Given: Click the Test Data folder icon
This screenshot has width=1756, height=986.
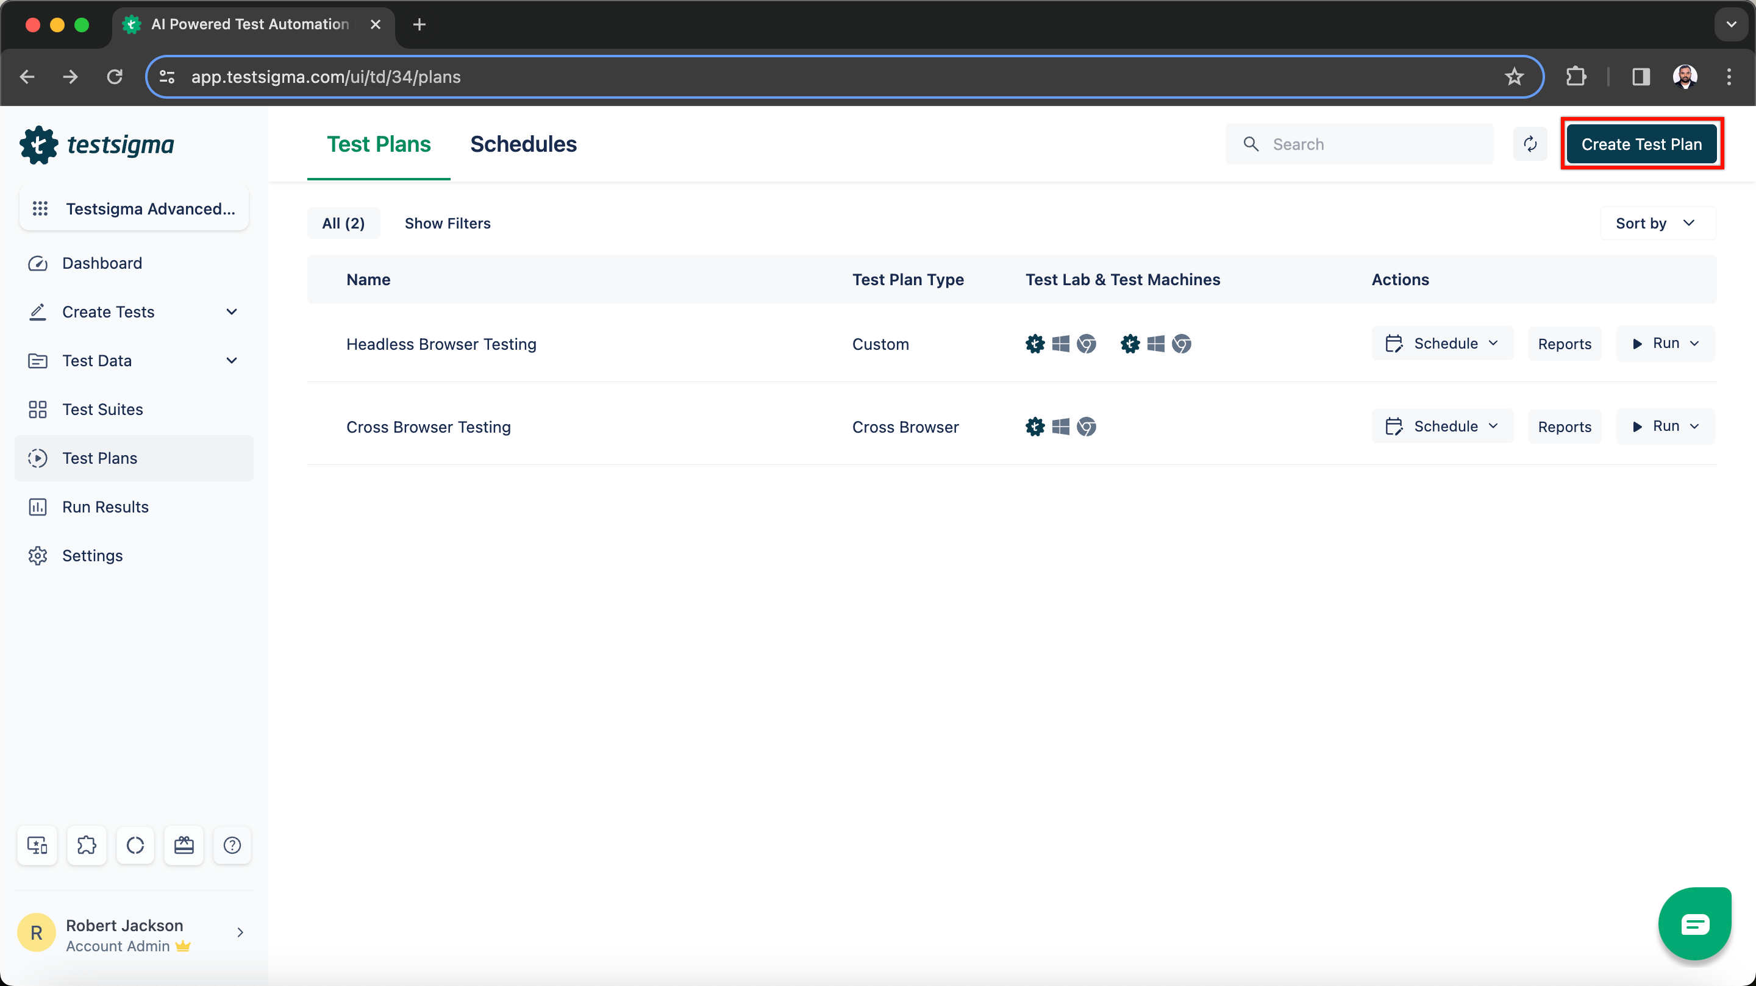Looking at the screenshot, I should (x=37, y=361).
